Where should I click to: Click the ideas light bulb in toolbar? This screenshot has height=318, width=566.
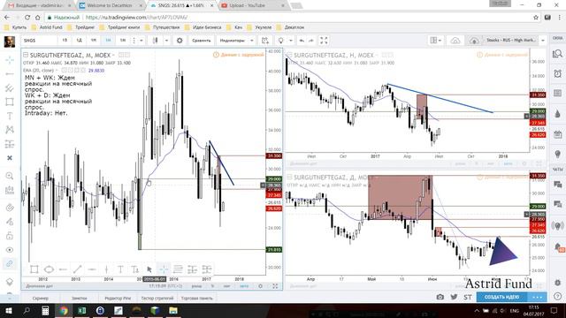click(281, 41)
